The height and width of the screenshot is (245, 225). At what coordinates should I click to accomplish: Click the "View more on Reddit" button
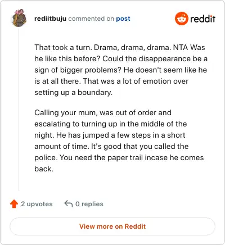pyautogui.click(x=112, y=226)
